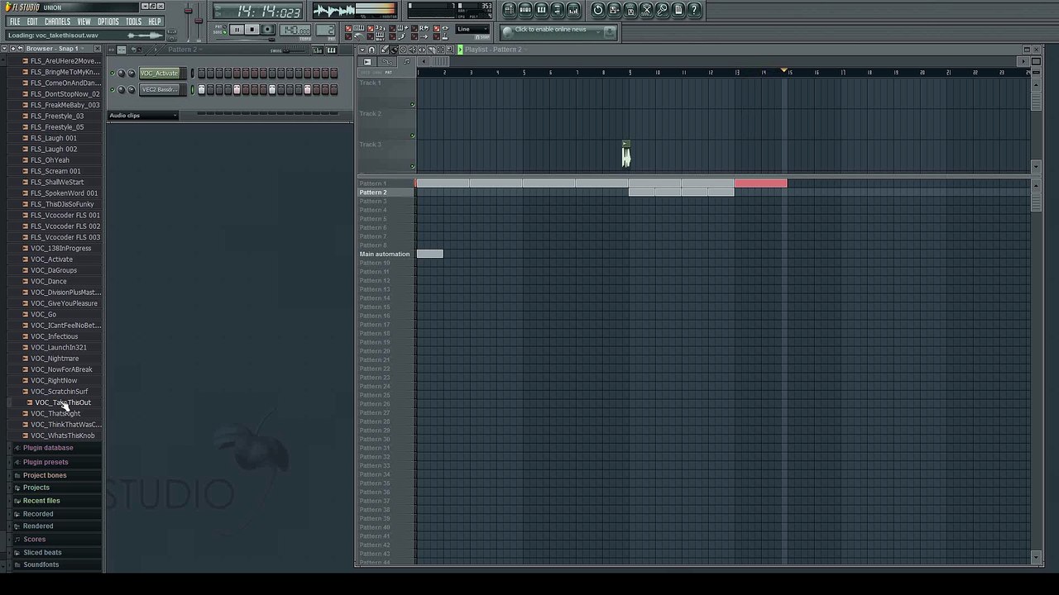Screen dimensions: 1059x595
Task: Select Main automation pattern row
Action: (x=386, y=254)
